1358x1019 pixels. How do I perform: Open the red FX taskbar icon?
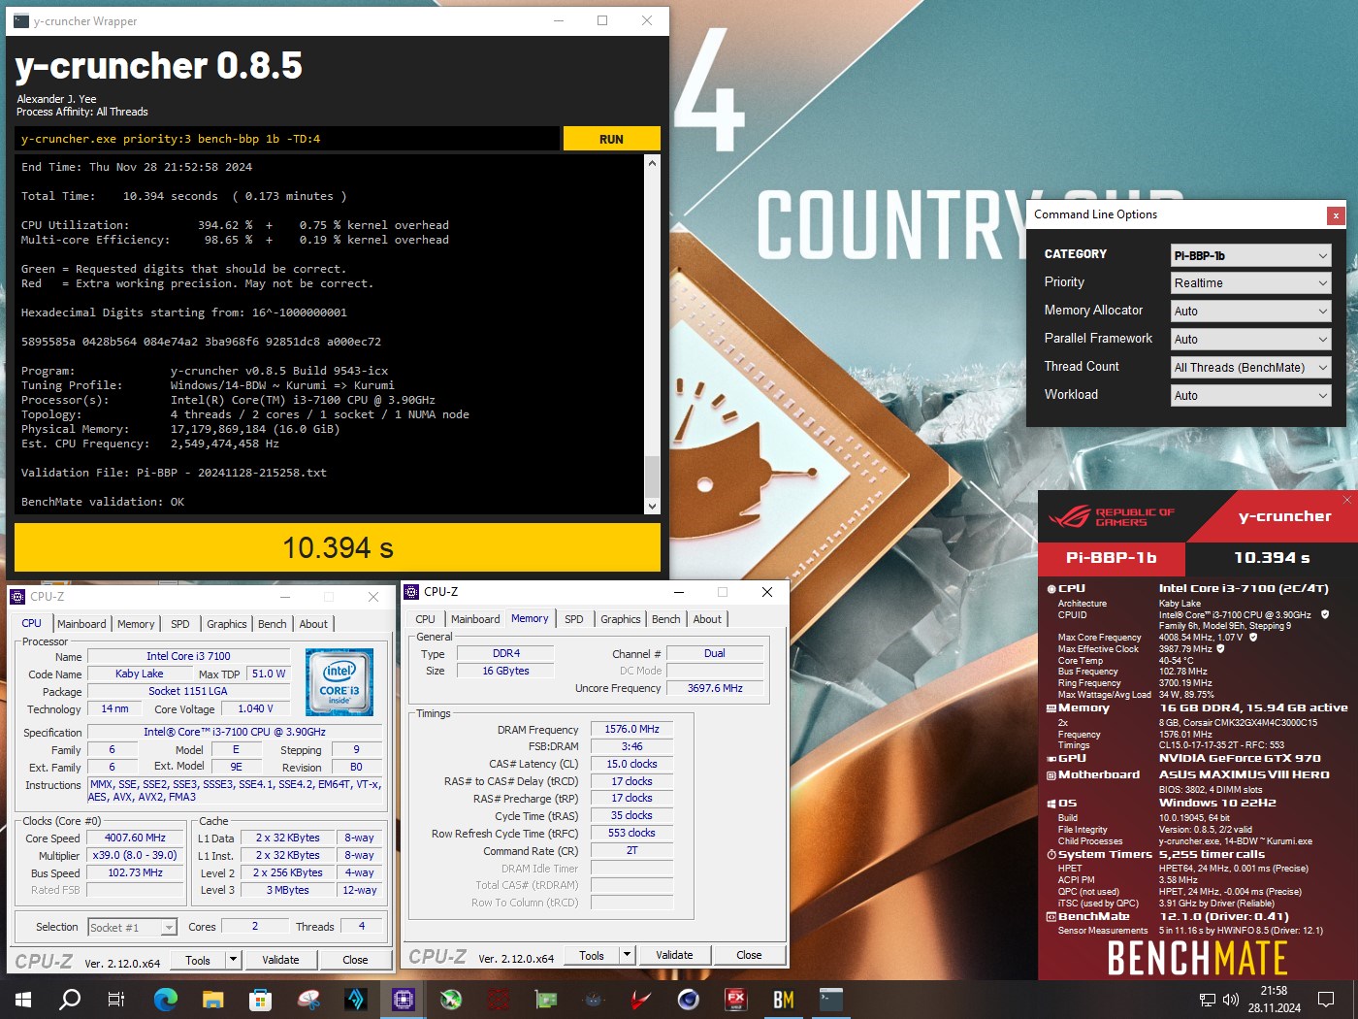[x=736, y=999]
